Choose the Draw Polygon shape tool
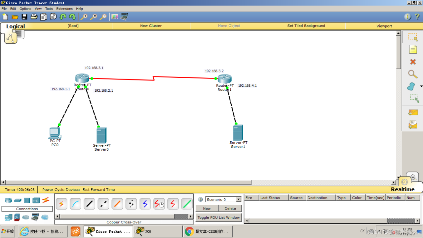The width and height of the screenshot is (423, 238). 411,86
